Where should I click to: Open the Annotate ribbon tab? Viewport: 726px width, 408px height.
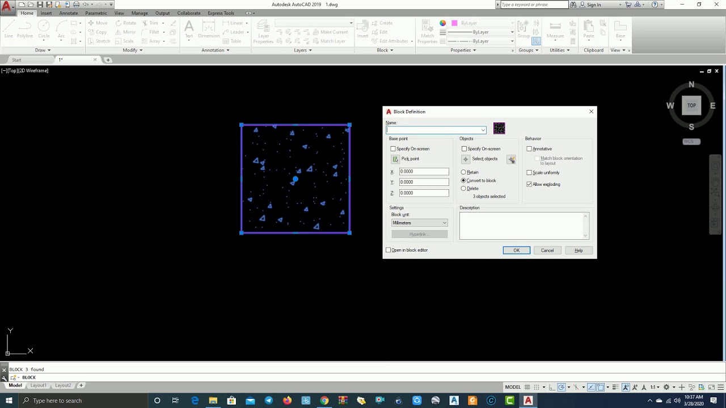tap(69, 13)
